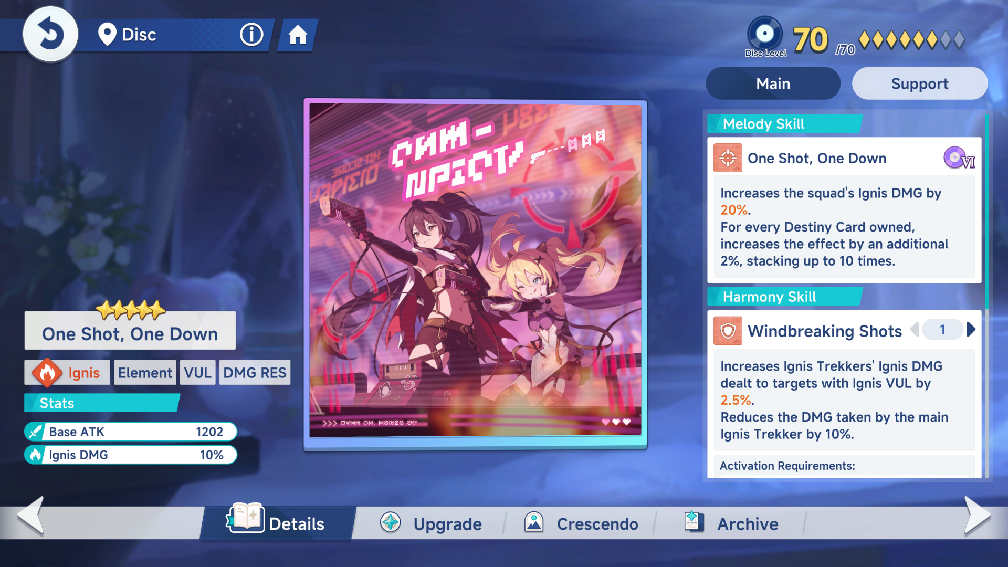Click the Disc Level record icon
The height and width of the screenshot is (567, 1008).
pyautogui.click(x=764, y=34)
